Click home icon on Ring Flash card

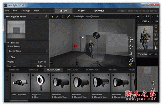(33, 75)
